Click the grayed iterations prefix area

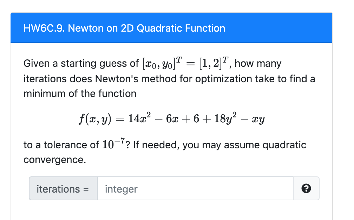pyautogui.click(x=63, y=189)
